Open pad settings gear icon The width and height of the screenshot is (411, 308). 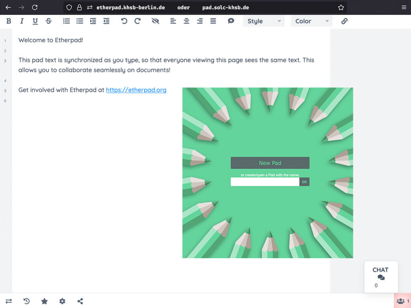[62, 301]
